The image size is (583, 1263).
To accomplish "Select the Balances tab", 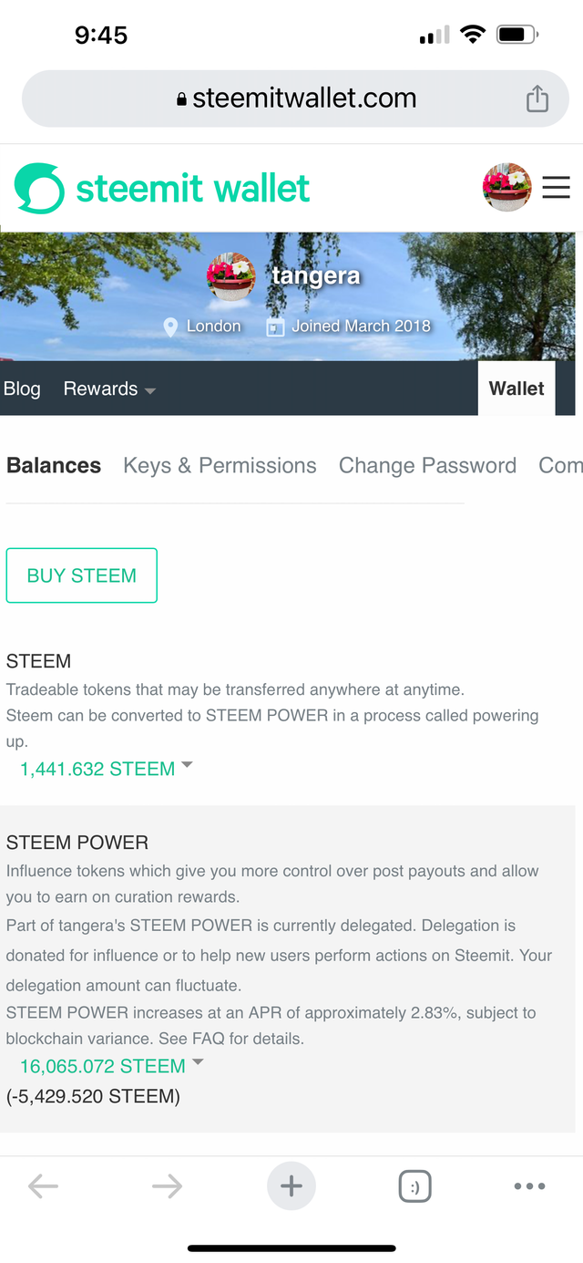I will [x=54, y=466].
